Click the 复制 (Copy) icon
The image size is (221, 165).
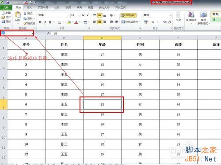tap(25, 18)
